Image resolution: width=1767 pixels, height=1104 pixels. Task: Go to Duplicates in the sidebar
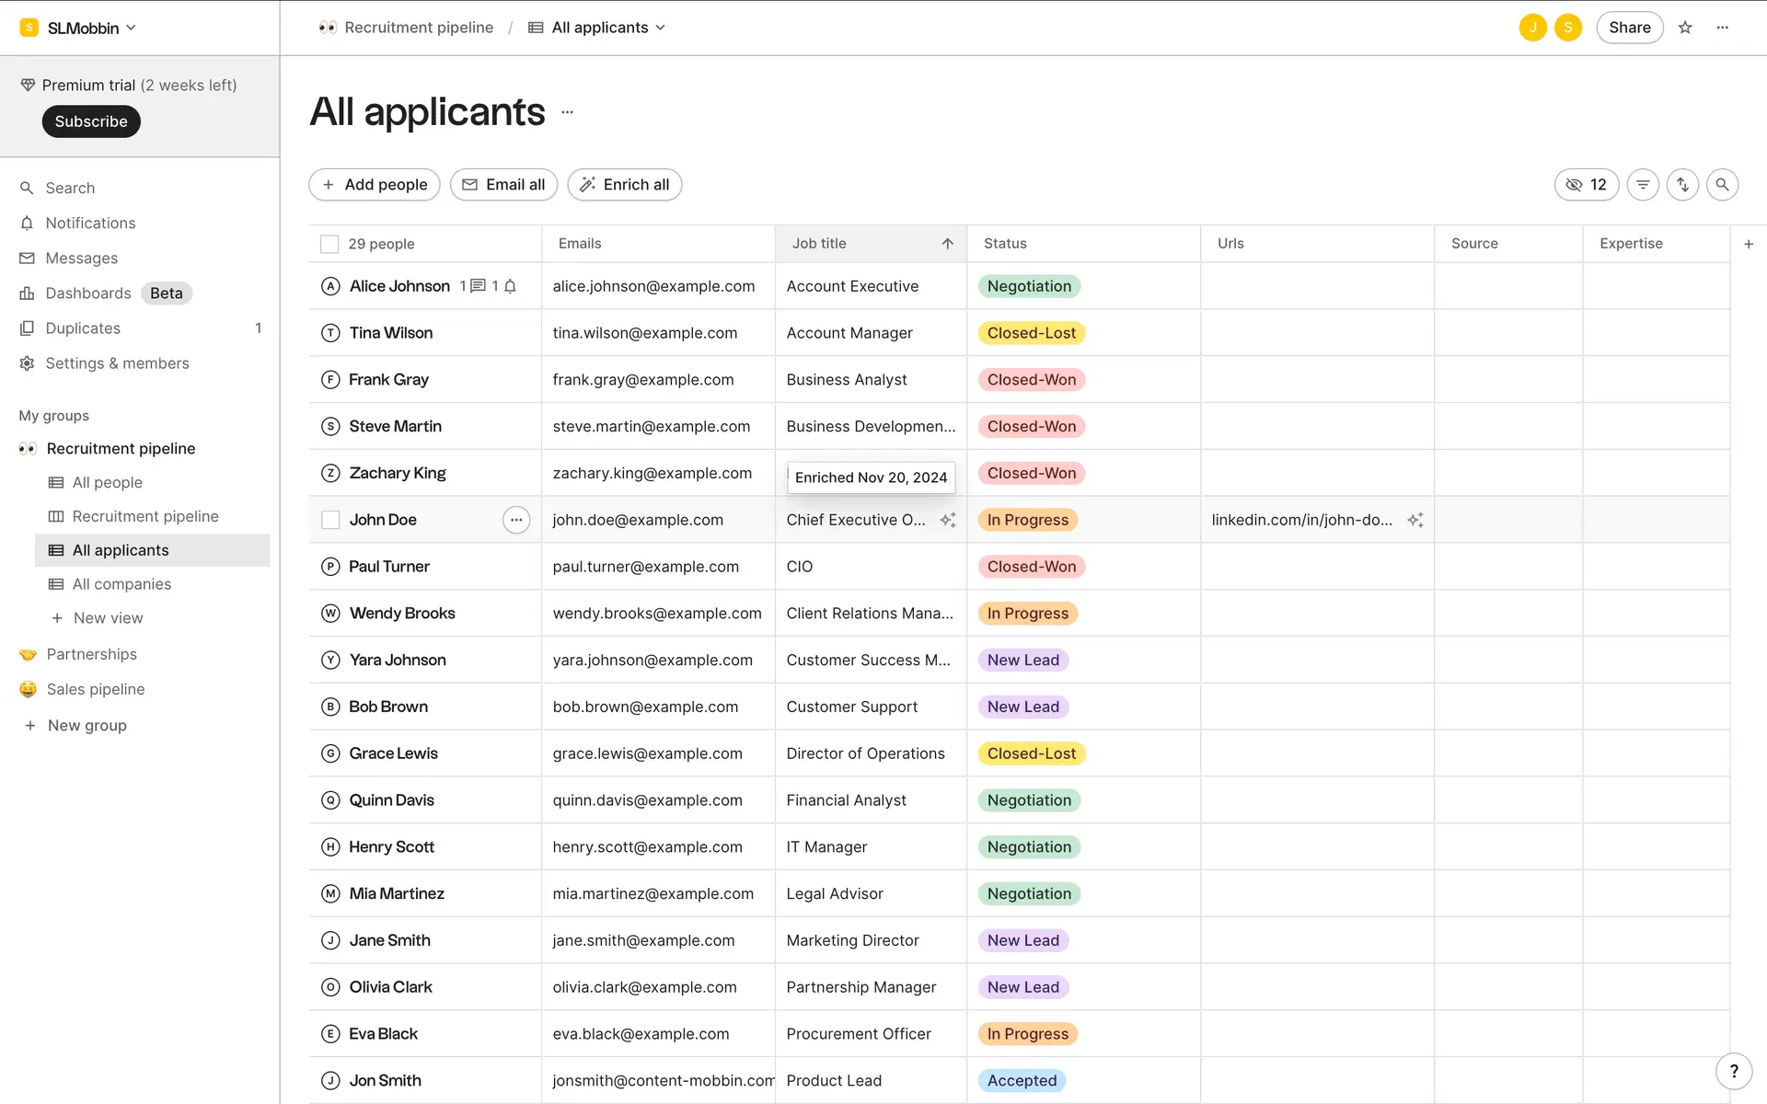tap(83, 328)
